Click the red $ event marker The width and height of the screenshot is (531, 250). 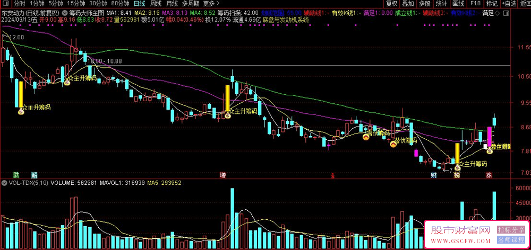click(333, 175)
